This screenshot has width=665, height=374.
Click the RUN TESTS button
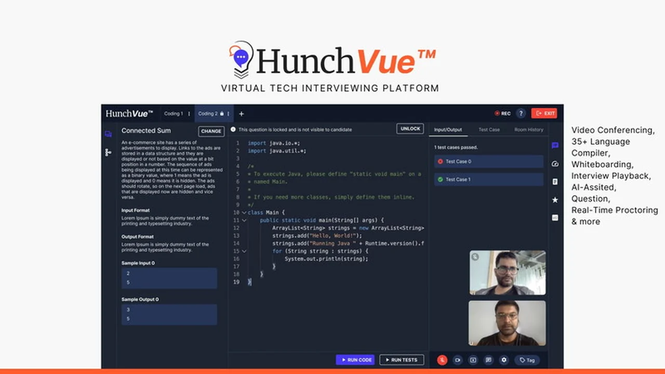(402, 359)
